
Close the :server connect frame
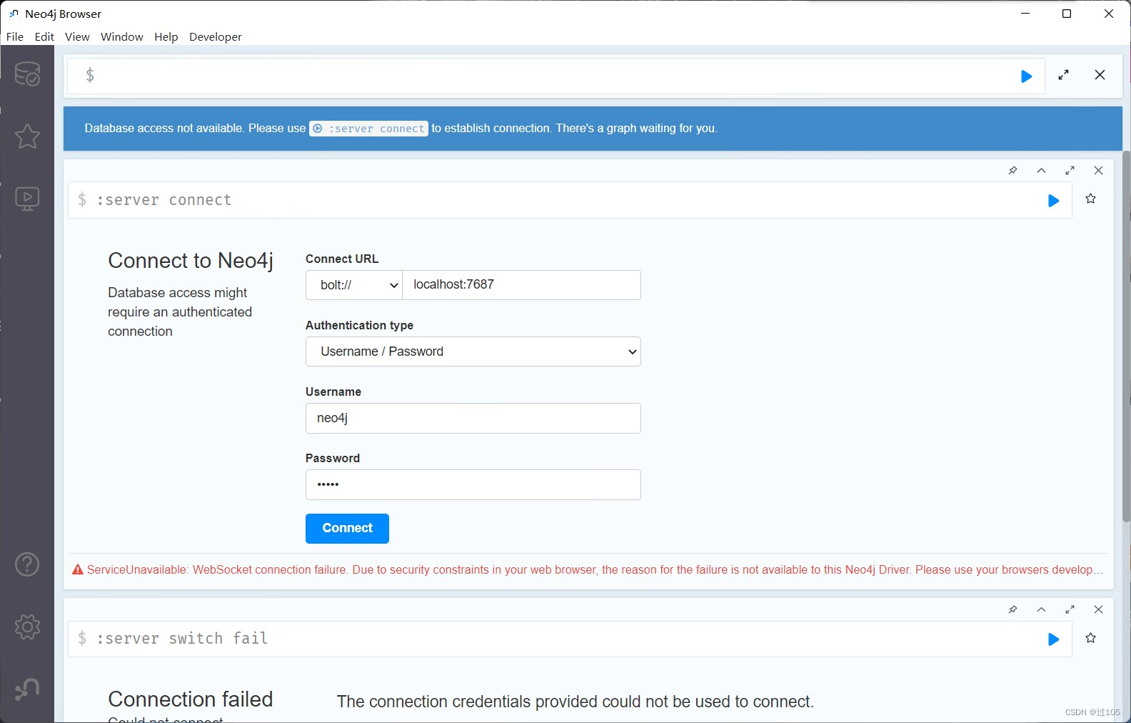1098,171
